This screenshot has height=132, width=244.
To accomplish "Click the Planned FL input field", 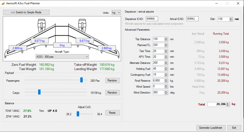I will pos(158,45).
